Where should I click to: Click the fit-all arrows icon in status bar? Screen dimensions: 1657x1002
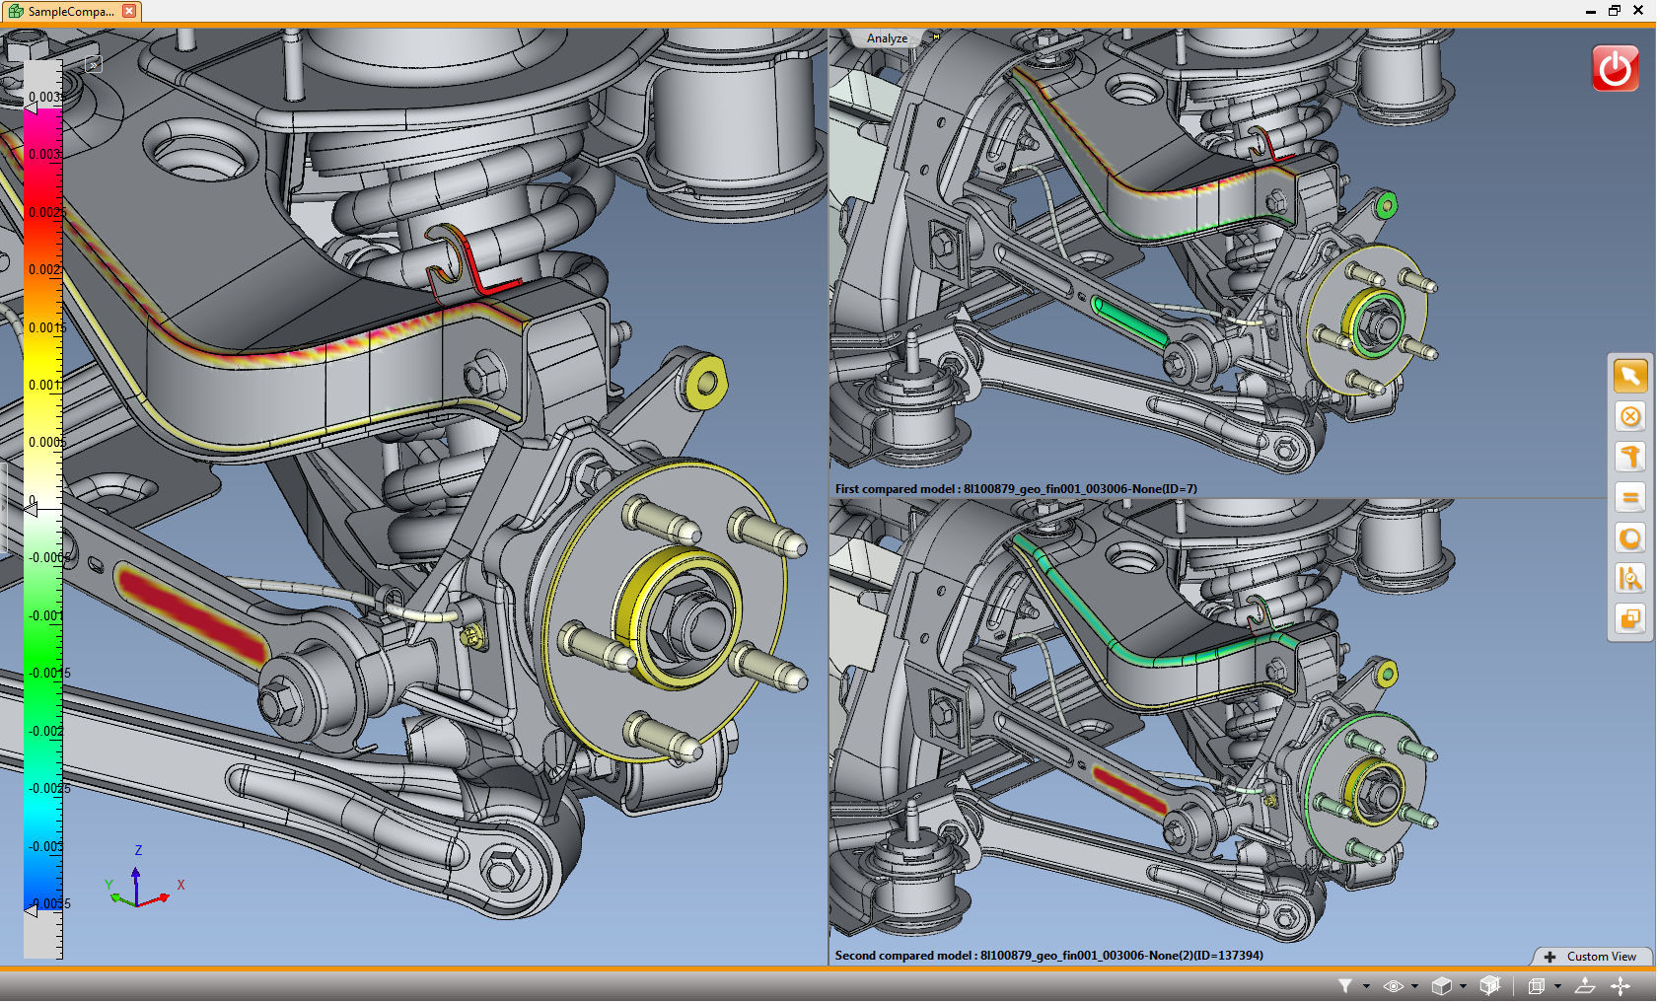click(x=1621, y=985)
